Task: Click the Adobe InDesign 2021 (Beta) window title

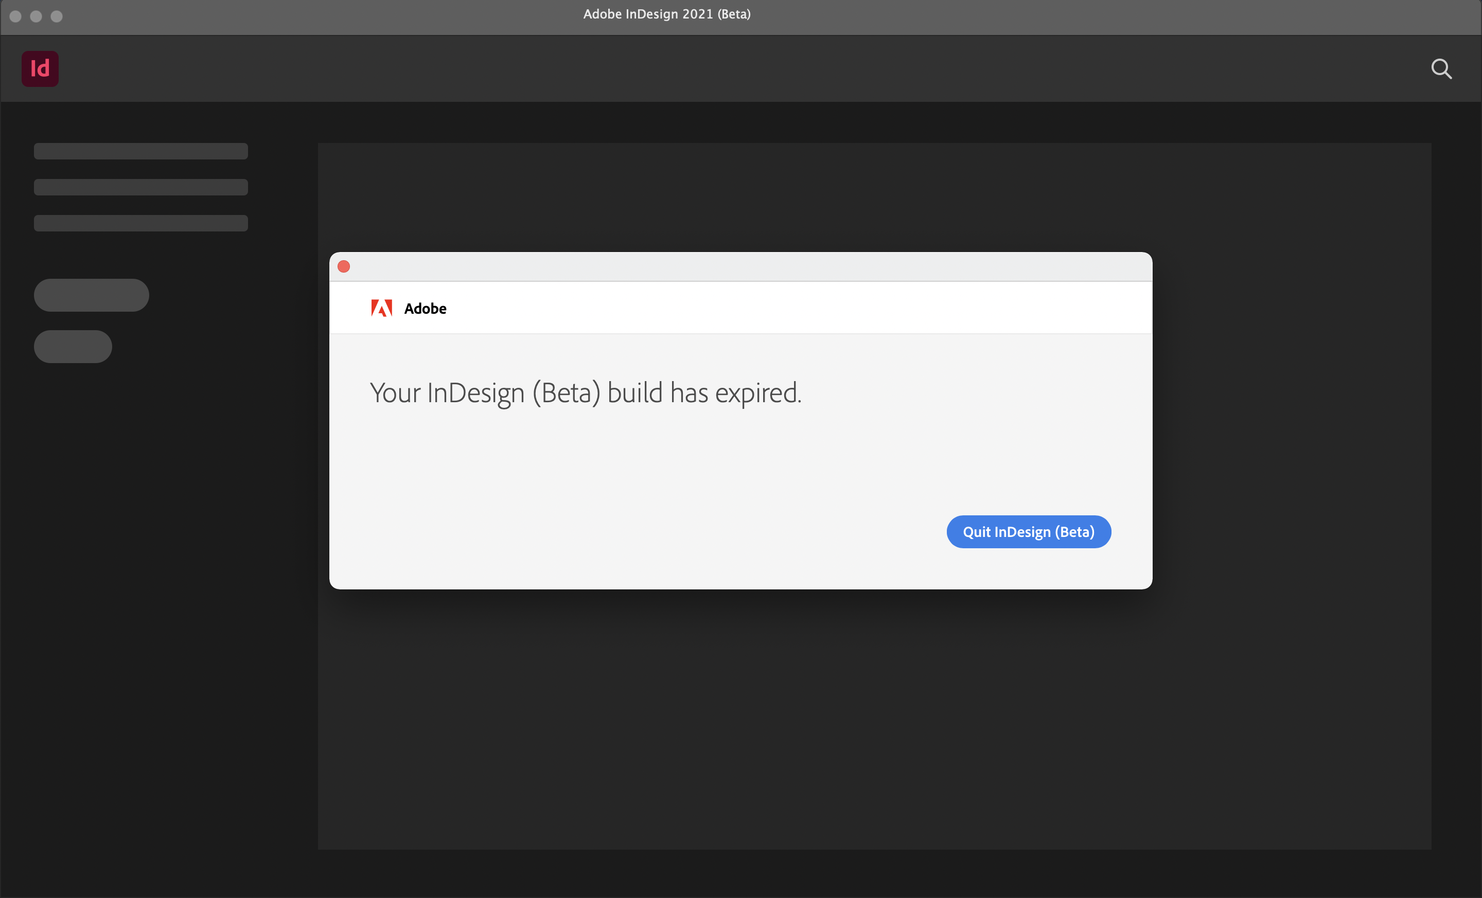Action: (x=666, y=14)
